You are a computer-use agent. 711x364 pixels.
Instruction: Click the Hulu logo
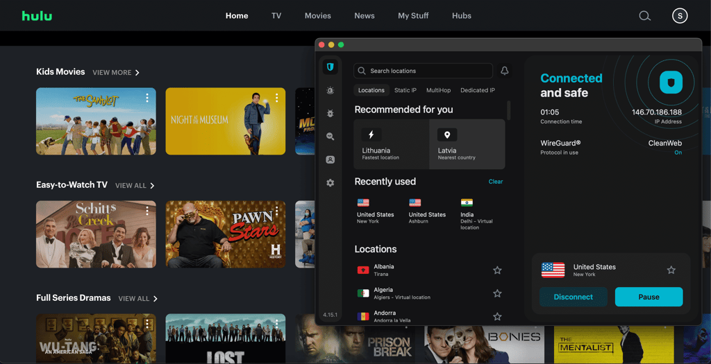tap(37, 16)
